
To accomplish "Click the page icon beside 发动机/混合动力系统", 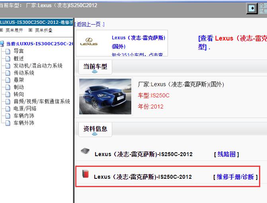I will pyautogui.click(x=8, y=66).
